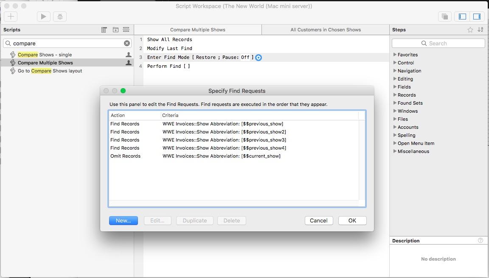Viewport: 489px width, 278px height.
Task: Expand the Navigation steps category
Action: point(395,71)
